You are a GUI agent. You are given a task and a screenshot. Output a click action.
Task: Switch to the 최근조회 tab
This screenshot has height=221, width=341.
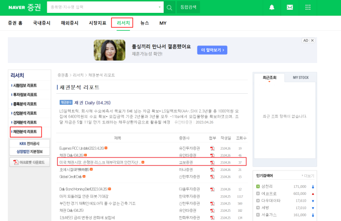point(269,78)
